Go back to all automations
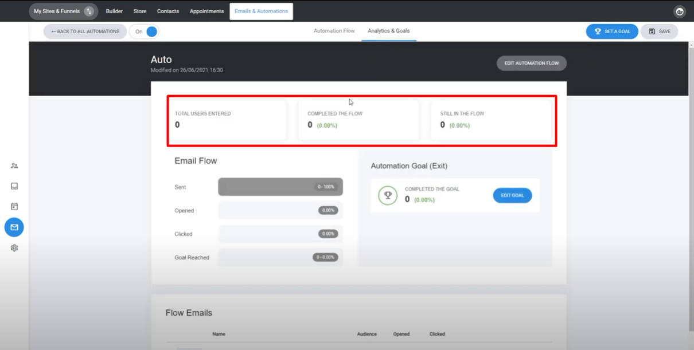This screenshot has width=694, height=350. pyautogui.click(x=85, y=32)
